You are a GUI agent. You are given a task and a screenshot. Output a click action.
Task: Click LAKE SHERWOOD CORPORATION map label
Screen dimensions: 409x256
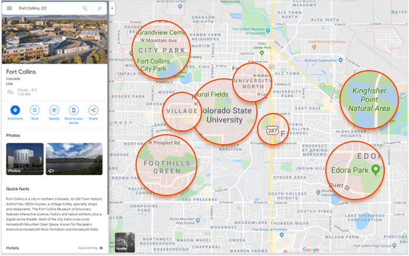364,218
